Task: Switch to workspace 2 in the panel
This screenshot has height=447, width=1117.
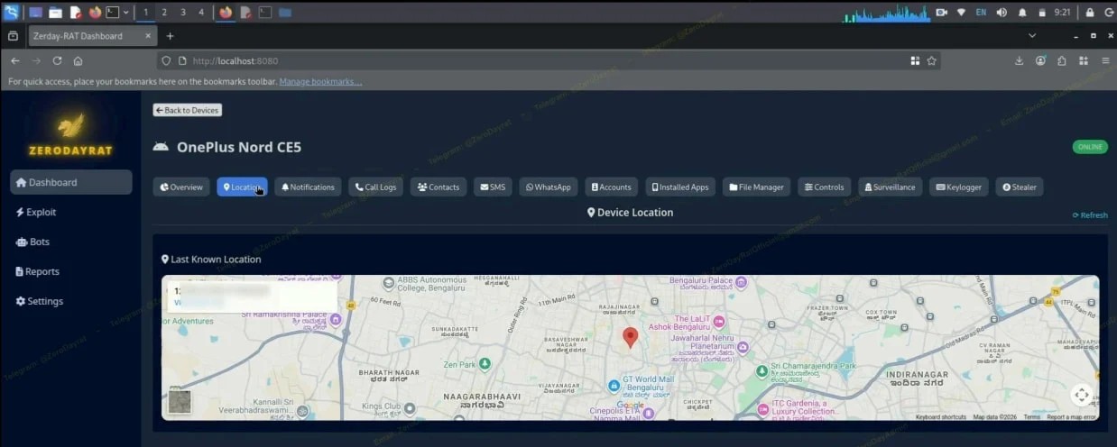Action: click(163, 13)
